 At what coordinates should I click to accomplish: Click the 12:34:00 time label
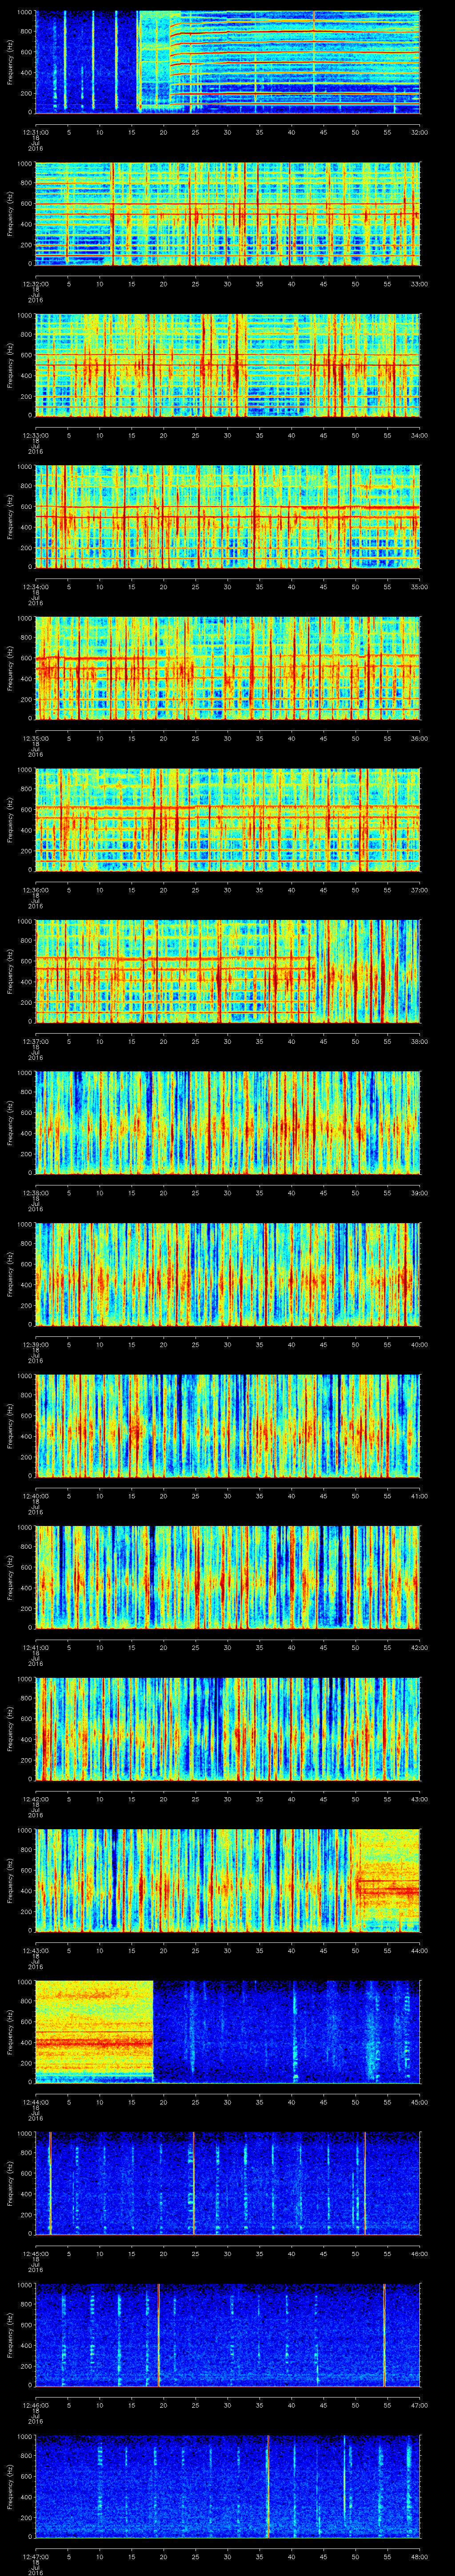tap(36, 587)
